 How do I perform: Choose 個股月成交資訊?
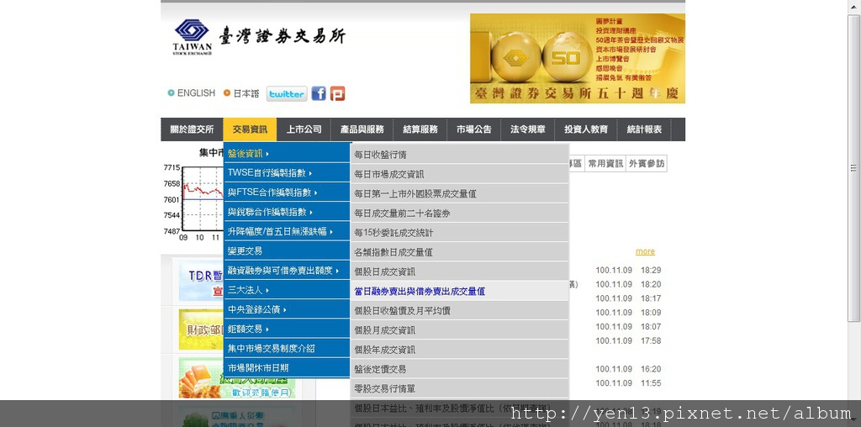[460, 330]
